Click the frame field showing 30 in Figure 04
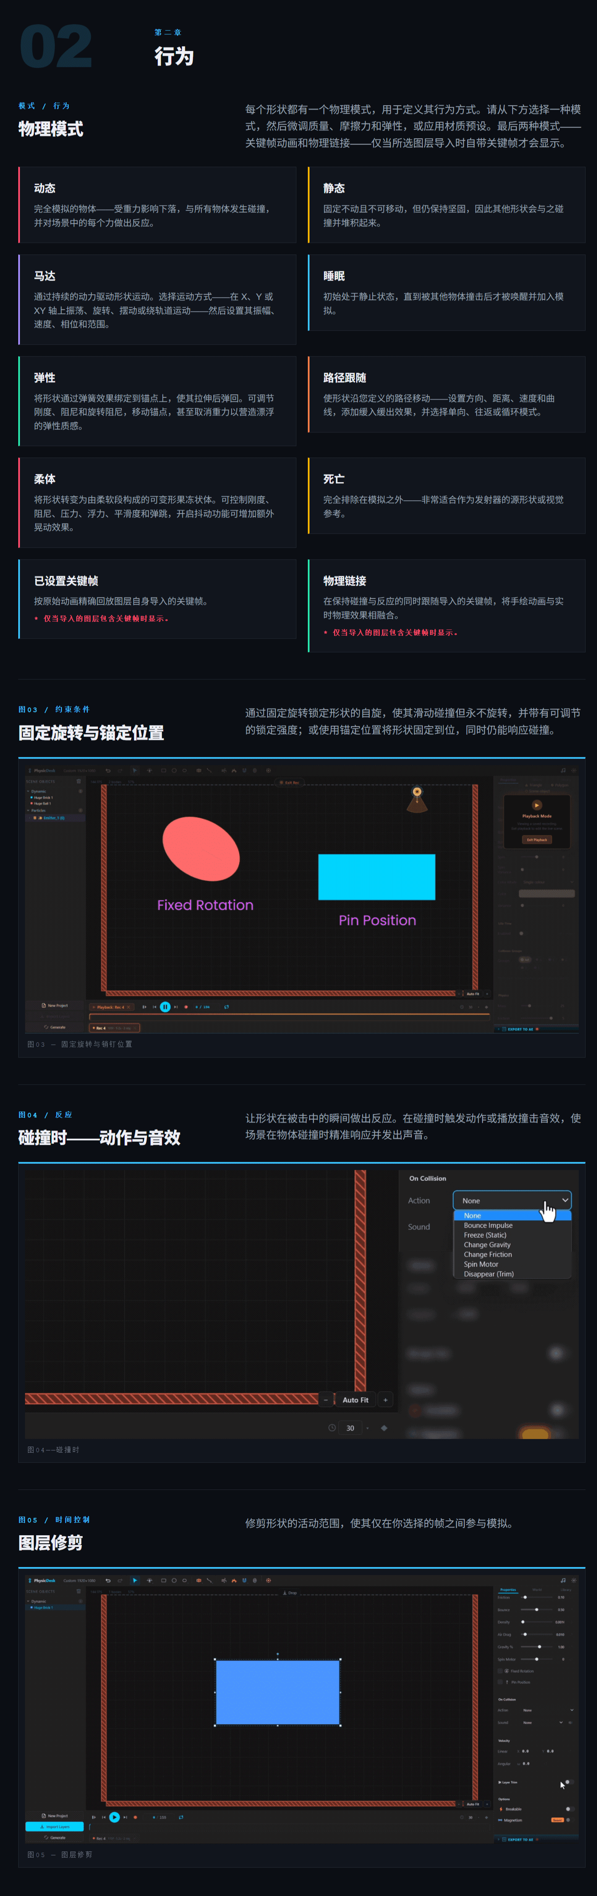This screenshot has width=597, height=1896. [350, 1428]
